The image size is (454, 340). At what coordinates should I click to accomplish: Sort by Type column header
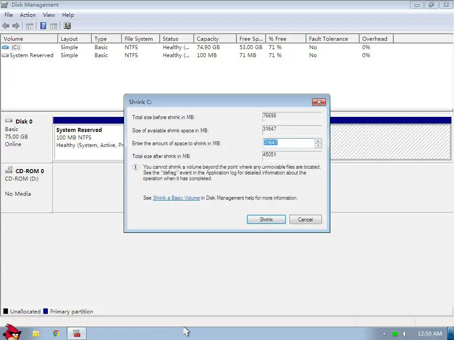pos(106,39)
